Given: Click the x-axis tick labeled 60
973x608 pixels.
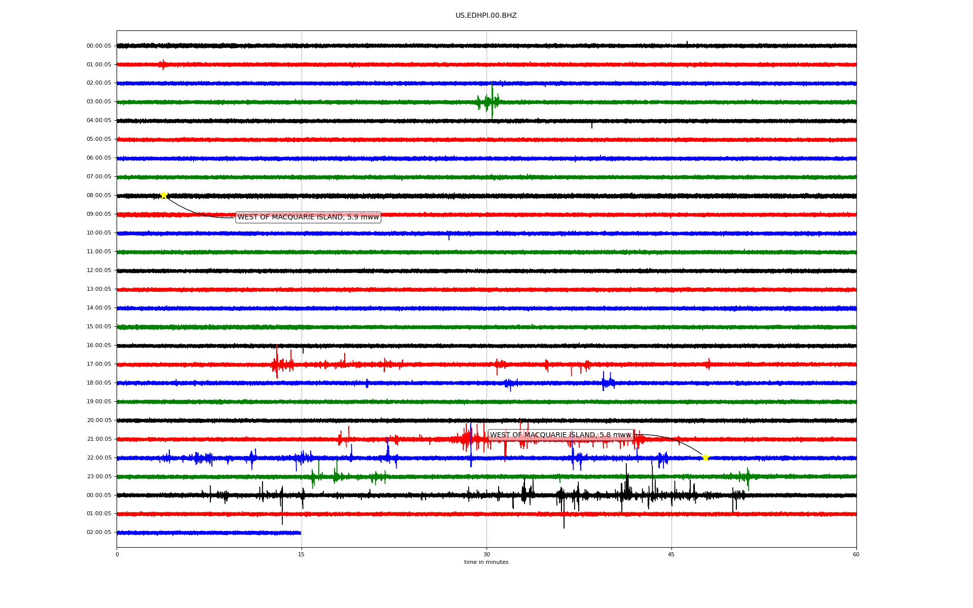Looking at the screenshot, I should [x=856, y=554].
